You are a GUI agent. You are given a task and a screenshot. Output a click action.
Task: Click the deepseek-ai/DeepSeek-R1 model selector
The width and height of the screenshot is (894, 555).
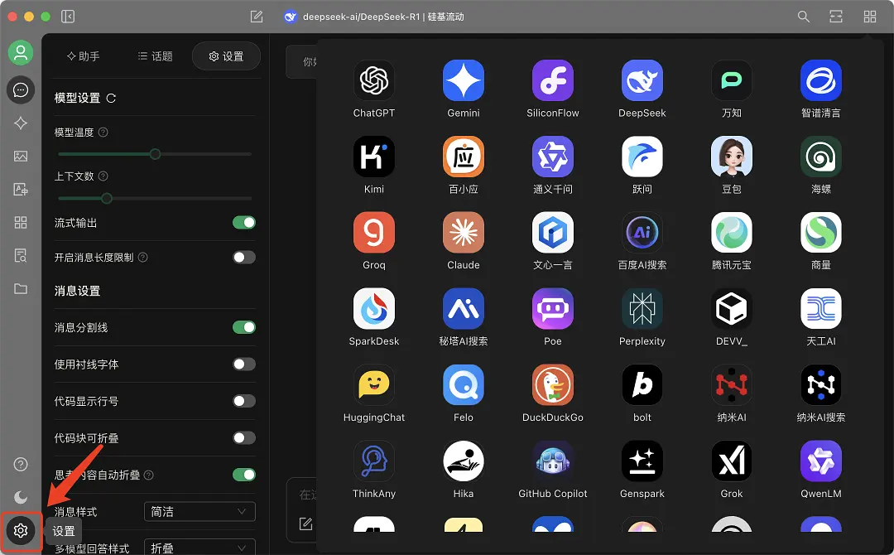tap(374, 17)
